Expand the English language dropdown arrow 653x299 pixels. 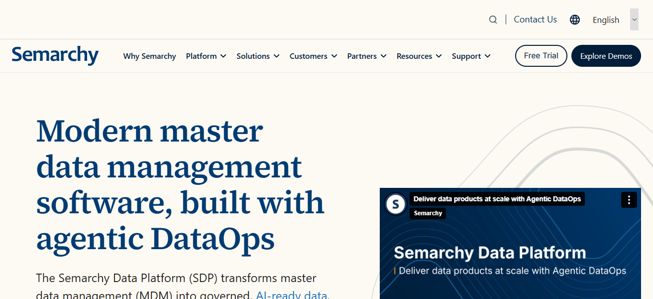coord(634,20)
